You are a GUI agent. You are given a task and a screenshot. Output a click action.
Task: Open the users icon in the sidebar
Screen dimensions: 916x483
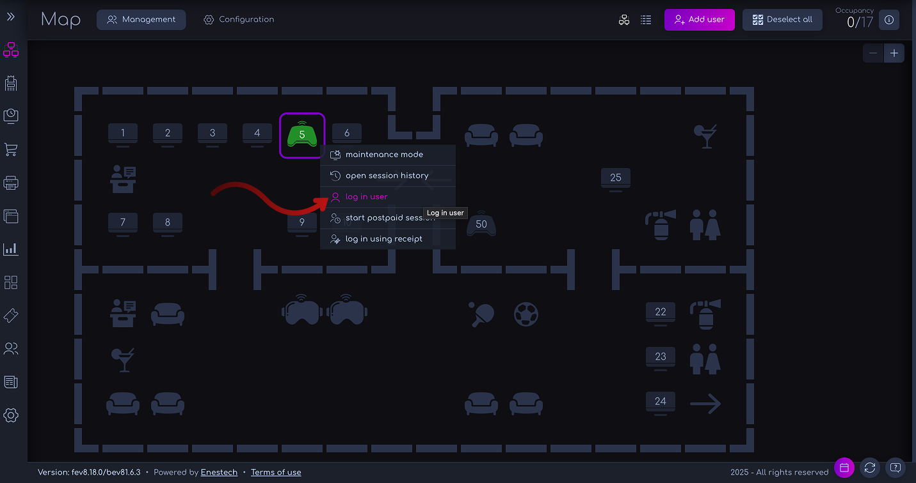pos(11,348)
